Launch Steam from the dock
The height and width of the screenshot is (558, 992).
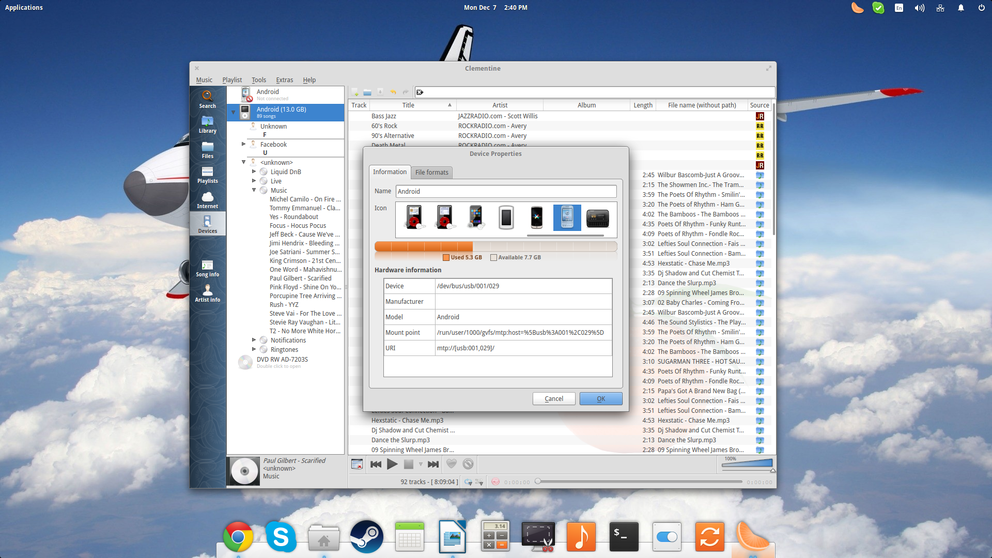[x=366, y=537]
